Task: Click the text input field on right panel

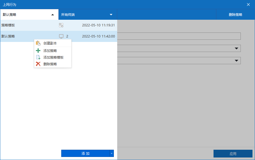Action: pyautogui.click(x=179, y=36)
